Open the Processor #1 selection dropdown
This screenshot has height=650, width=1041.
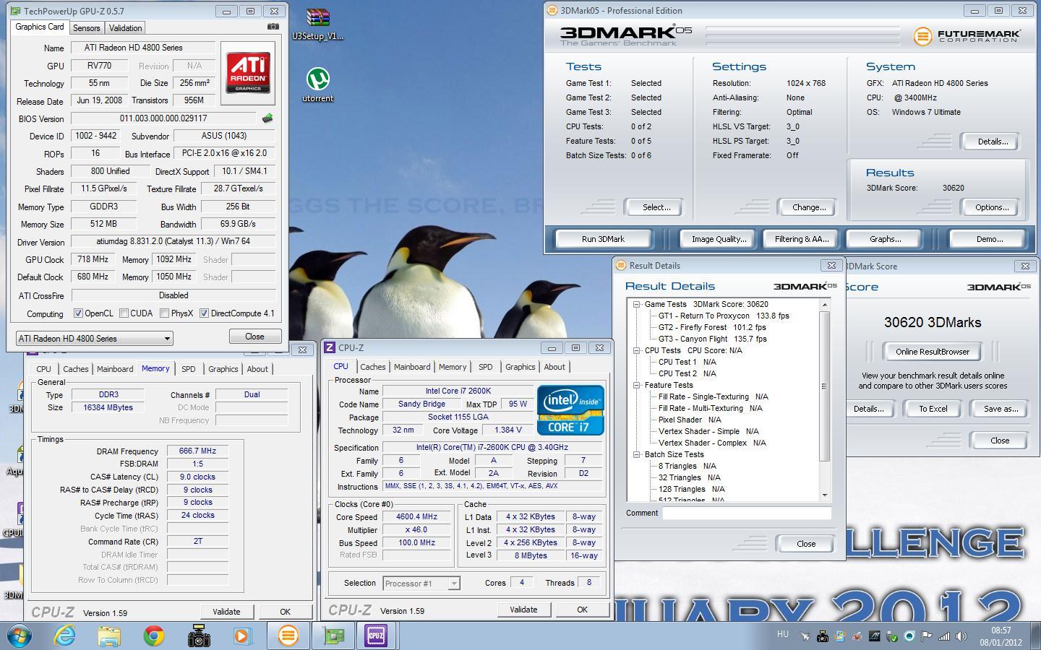(x=421, y=584)
